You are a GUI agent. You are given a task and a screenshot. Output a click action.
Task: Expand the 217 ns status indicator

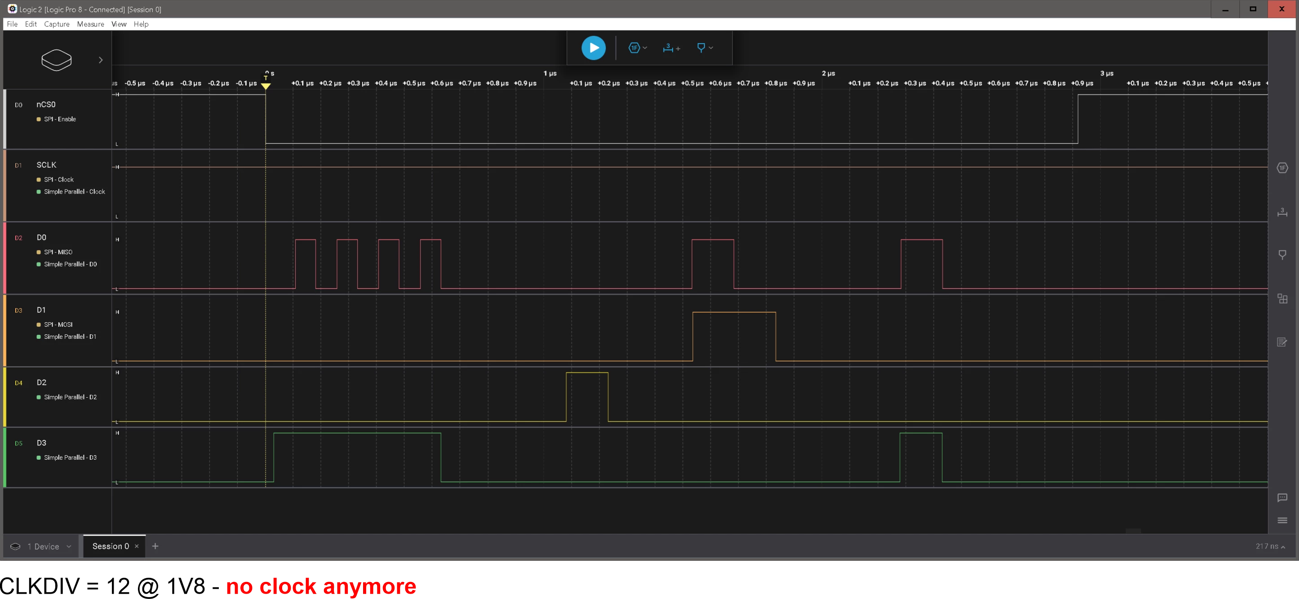pos(1270,546)
